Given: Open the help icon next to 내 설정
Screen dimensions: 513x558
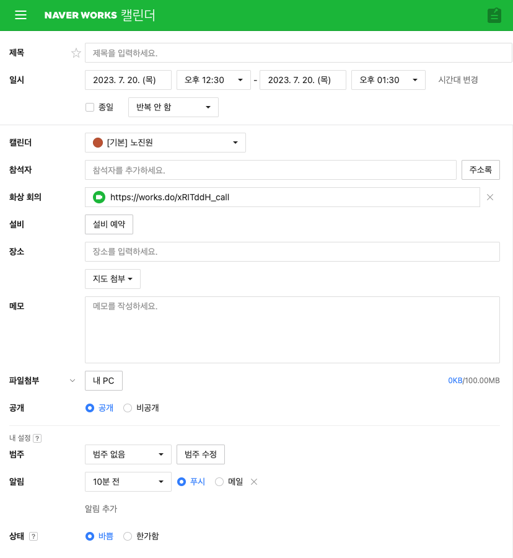Looking at the screenshot, I should pyautogui.click(x=37, y=438).
